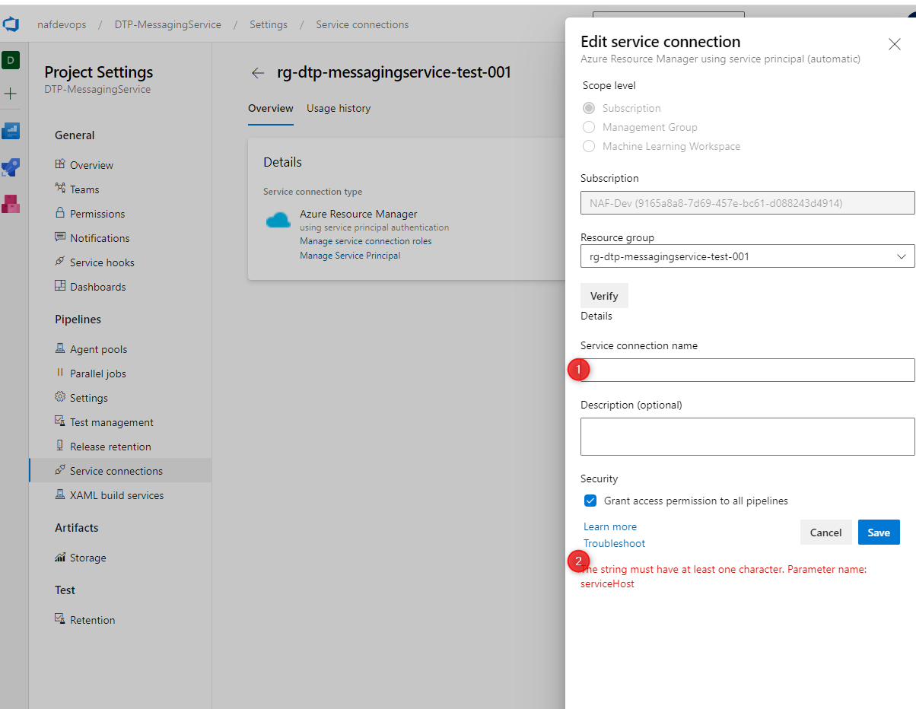Switch to the Usage history tab
This screenshot has width=916, height=709.
339,108
